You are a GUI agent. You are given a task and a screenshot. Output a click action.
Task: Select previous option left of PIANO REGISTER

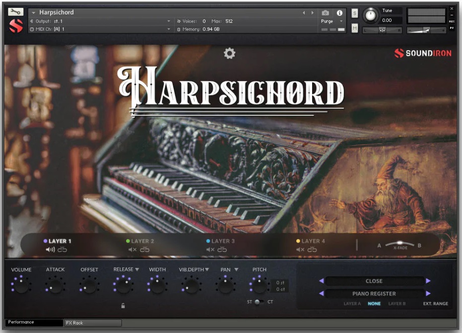pyautogui.click(x=322, y=293)
